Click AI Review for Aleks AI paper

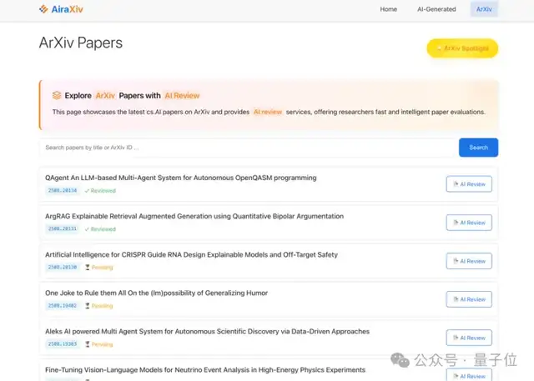(x=469, y=338)
